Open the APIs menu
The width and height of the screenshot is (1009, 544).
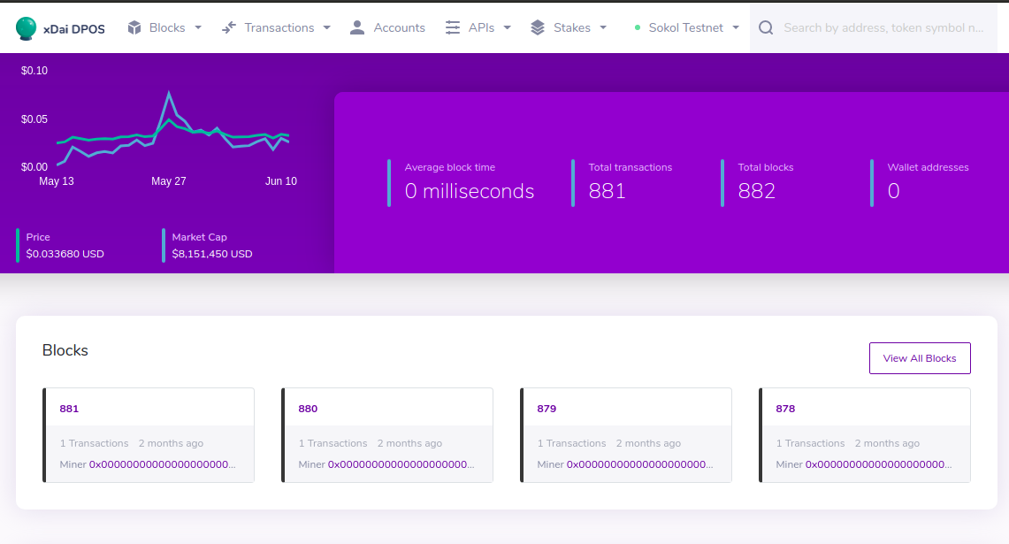point(481,27)
